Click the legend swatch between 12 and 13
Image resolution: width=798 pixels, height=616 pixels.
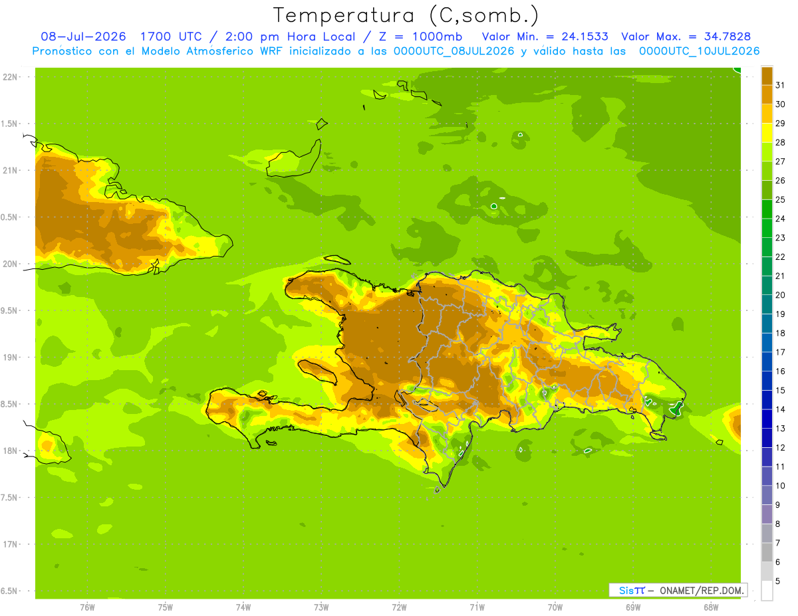pos(767,437)
